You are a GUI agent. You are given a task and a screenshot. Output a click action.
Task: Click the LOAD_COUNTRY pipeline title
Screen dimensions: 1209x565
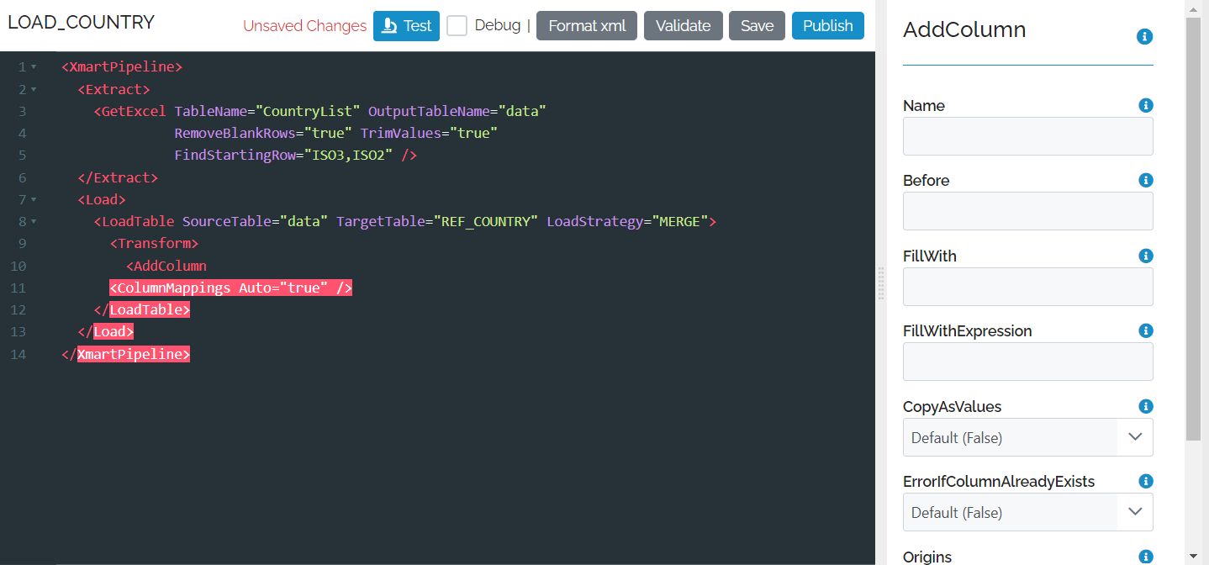[x=81, y=23]
